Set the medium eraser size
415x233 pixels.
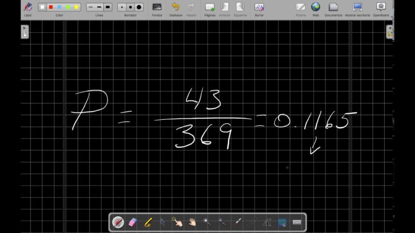point(130,7)
